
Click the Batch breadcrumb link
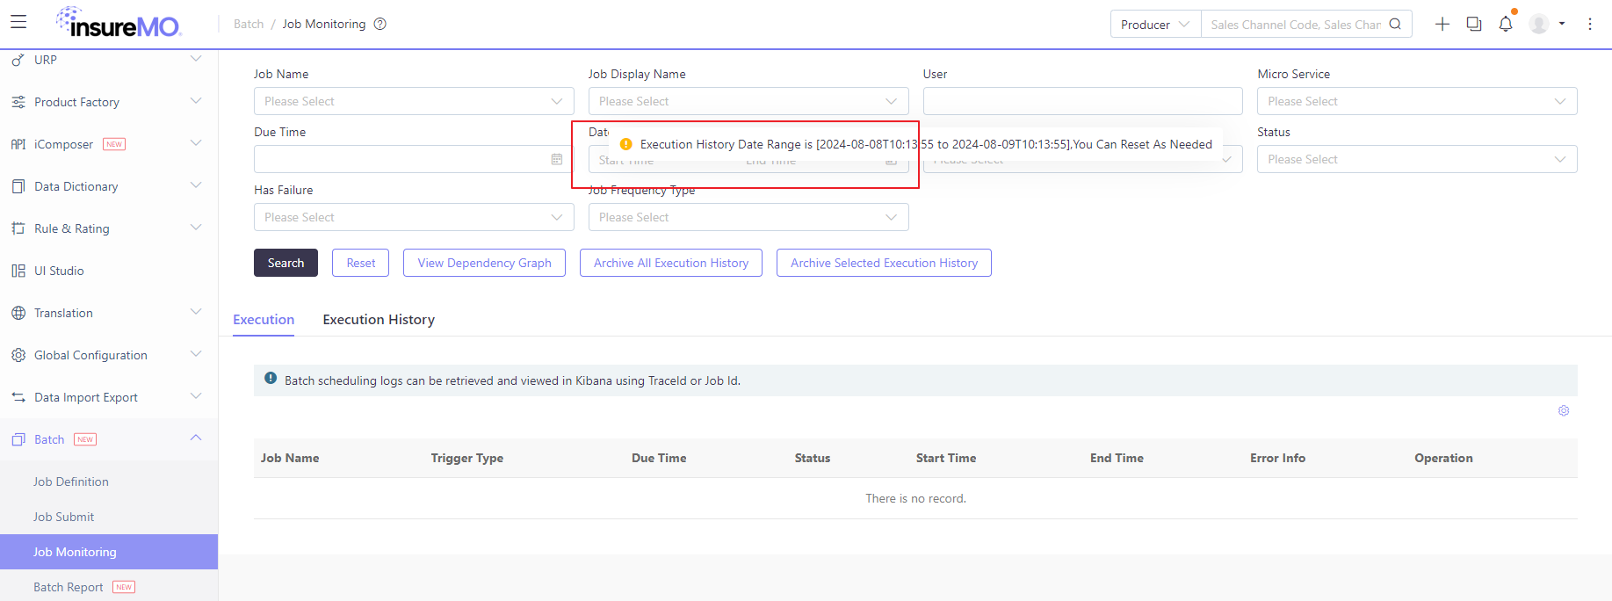pos(249,24)
